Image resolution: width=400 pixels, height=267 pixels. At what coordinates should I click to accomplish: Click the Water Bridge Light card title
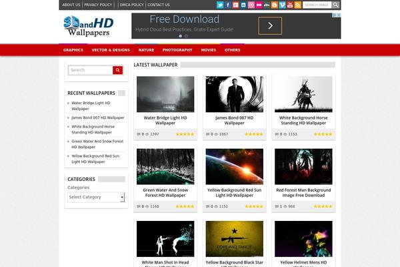[165, 120]
